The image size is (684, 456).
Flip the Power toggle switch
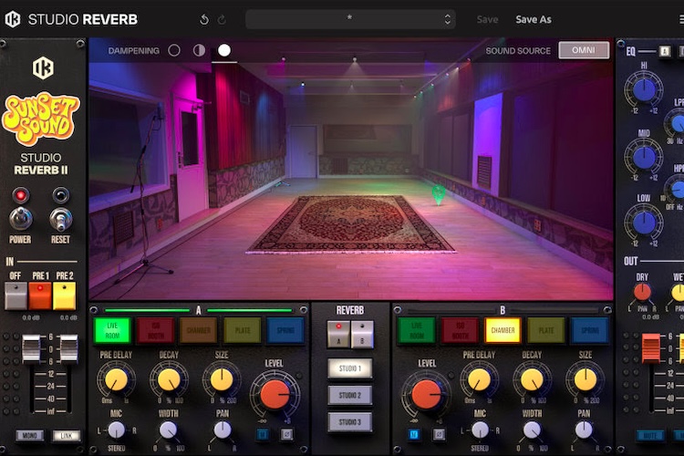(20, 219)
